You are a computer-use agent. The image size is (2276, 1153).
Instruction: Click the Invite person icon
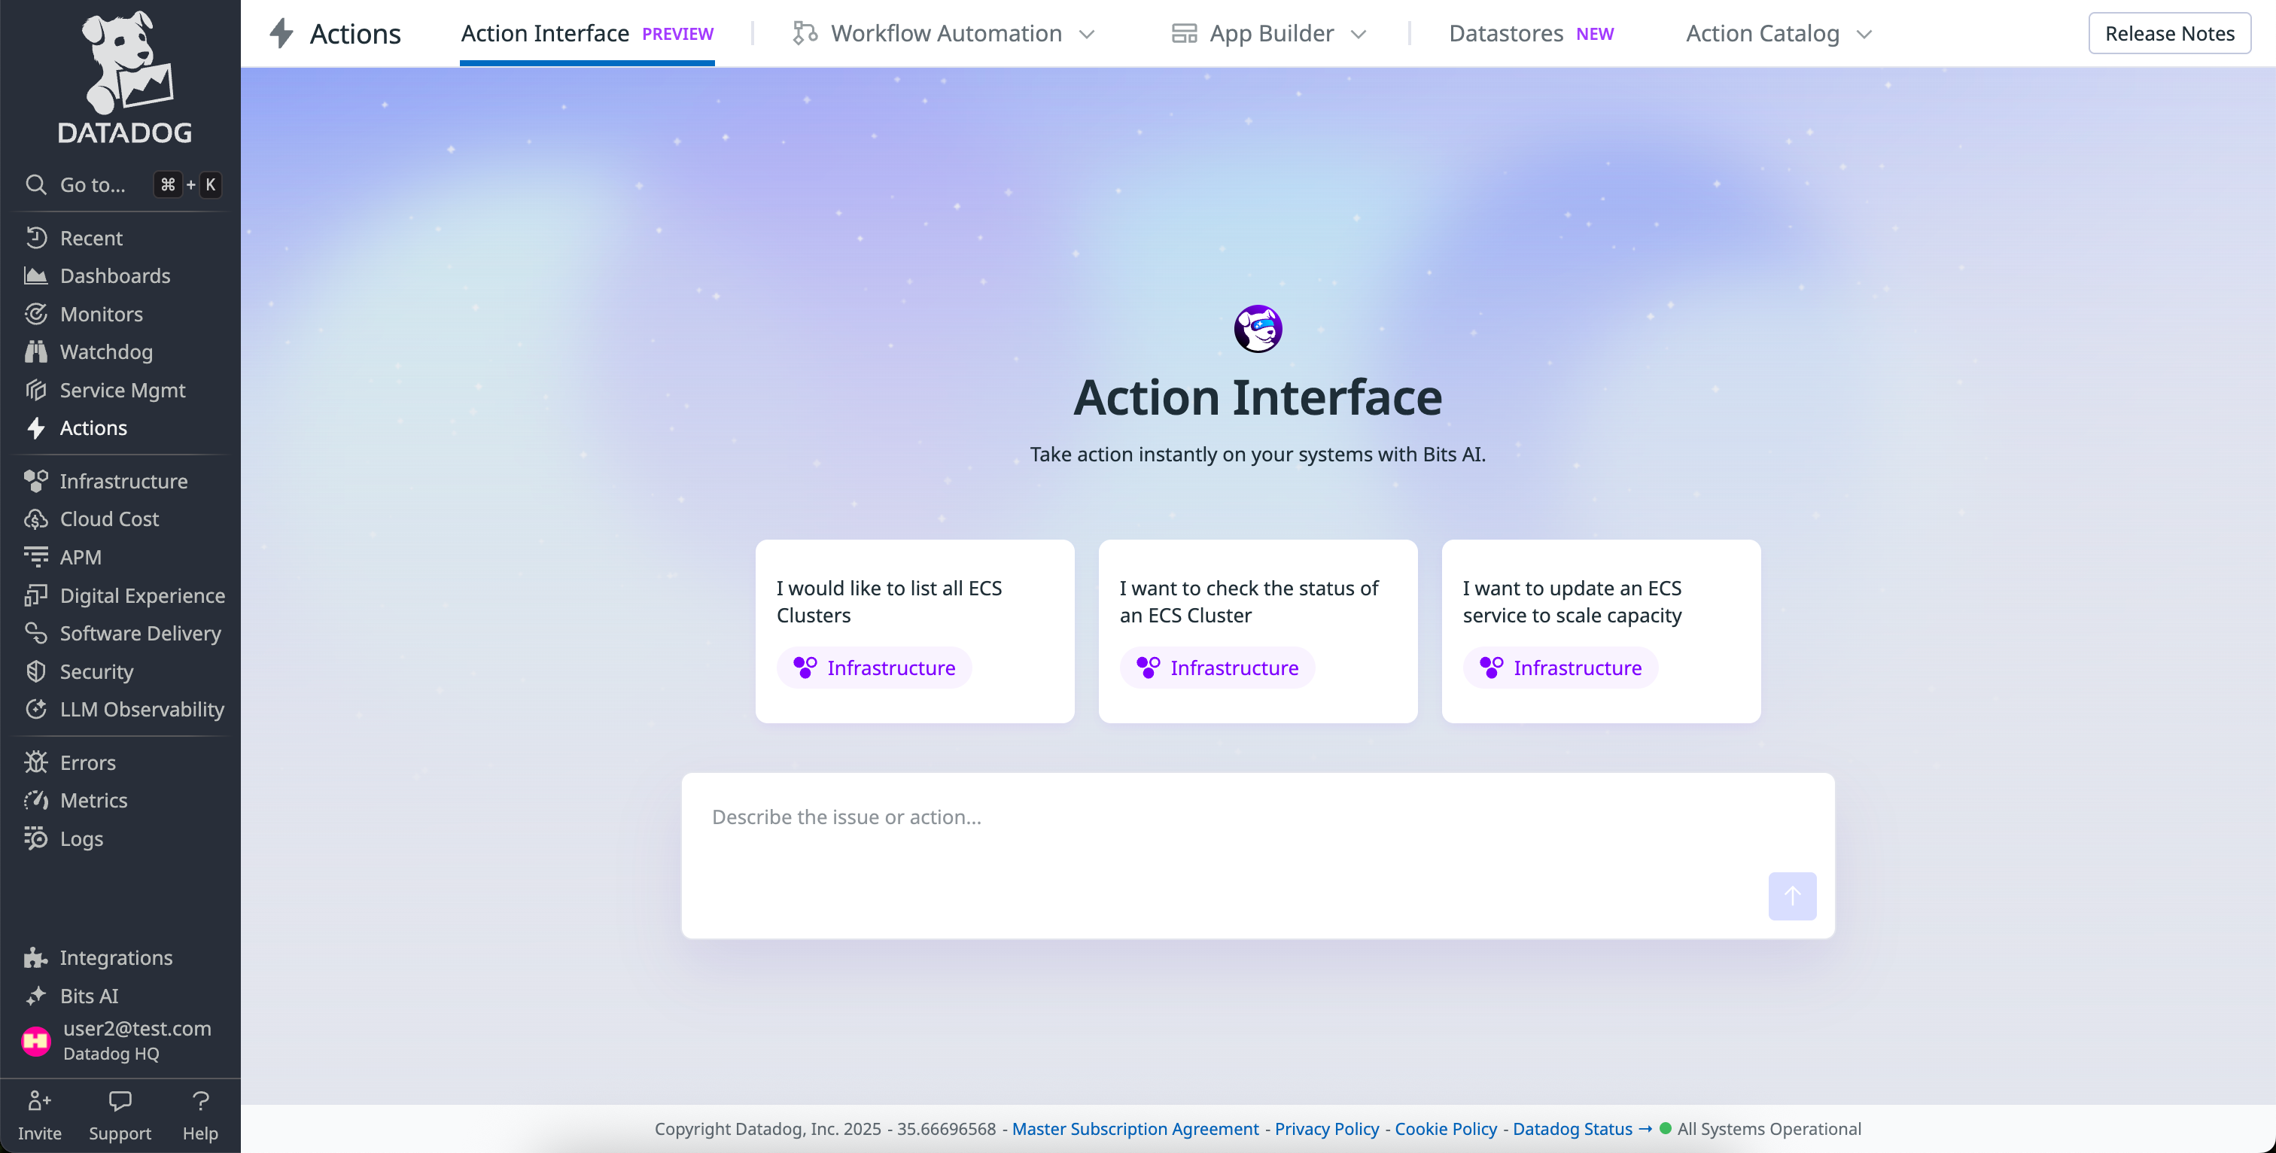pos(39,1101)
